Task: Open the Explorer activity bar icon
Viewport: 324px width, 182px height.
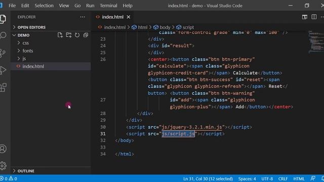Action: point(3,19)
